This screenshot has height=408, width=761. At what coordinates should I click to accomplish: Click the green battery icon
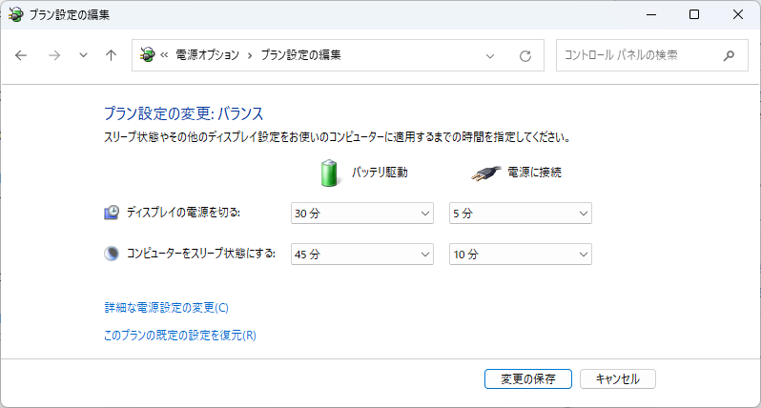coord(329,173)
